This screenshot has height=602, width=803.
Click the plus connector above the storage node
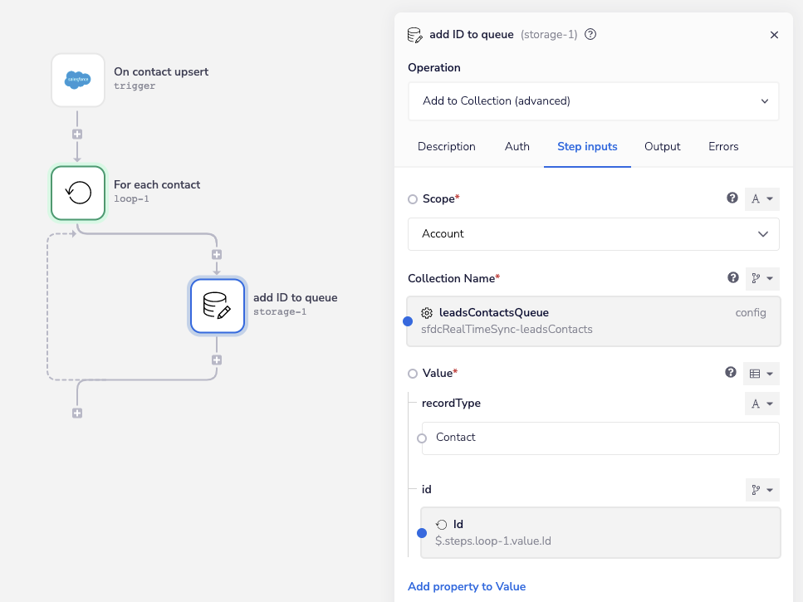(x=217, y=254)
